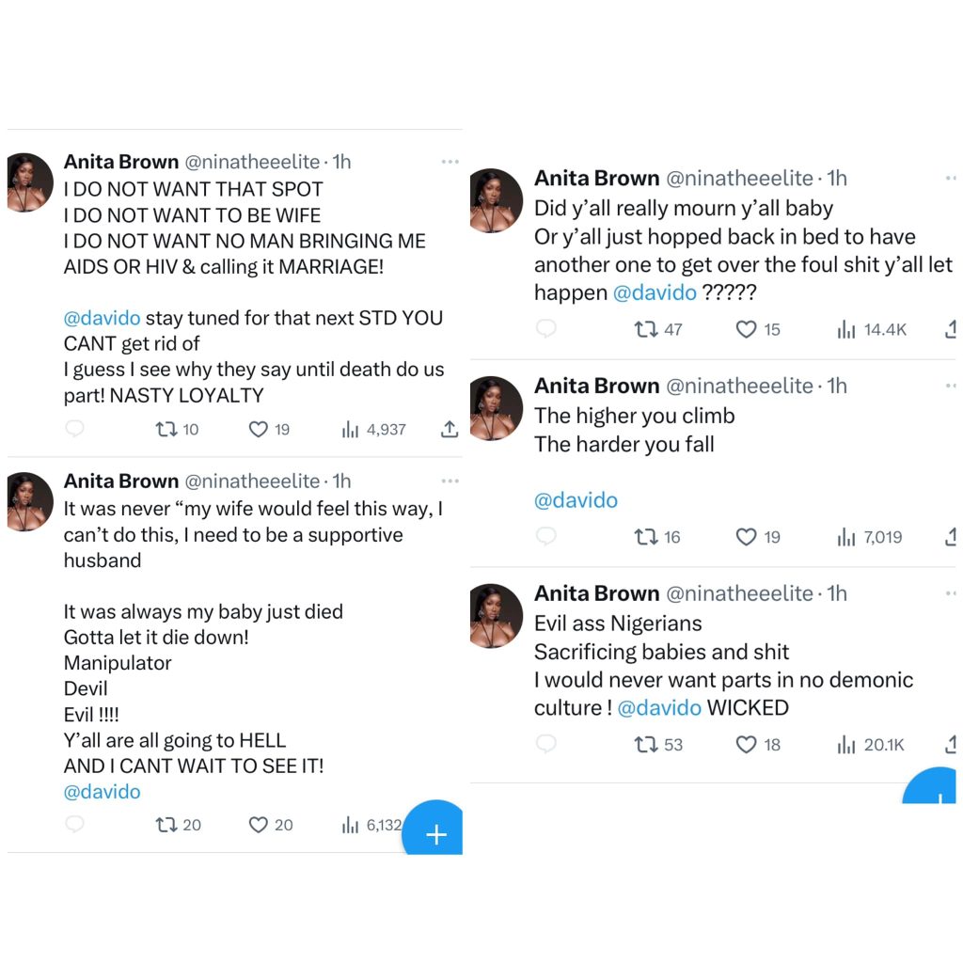Image resolution: width=963 pixels, height=963 pixels.
Task: Open more options menu on "Evil ass Nigerians" tweet
Action: click(x=953, y=592)
